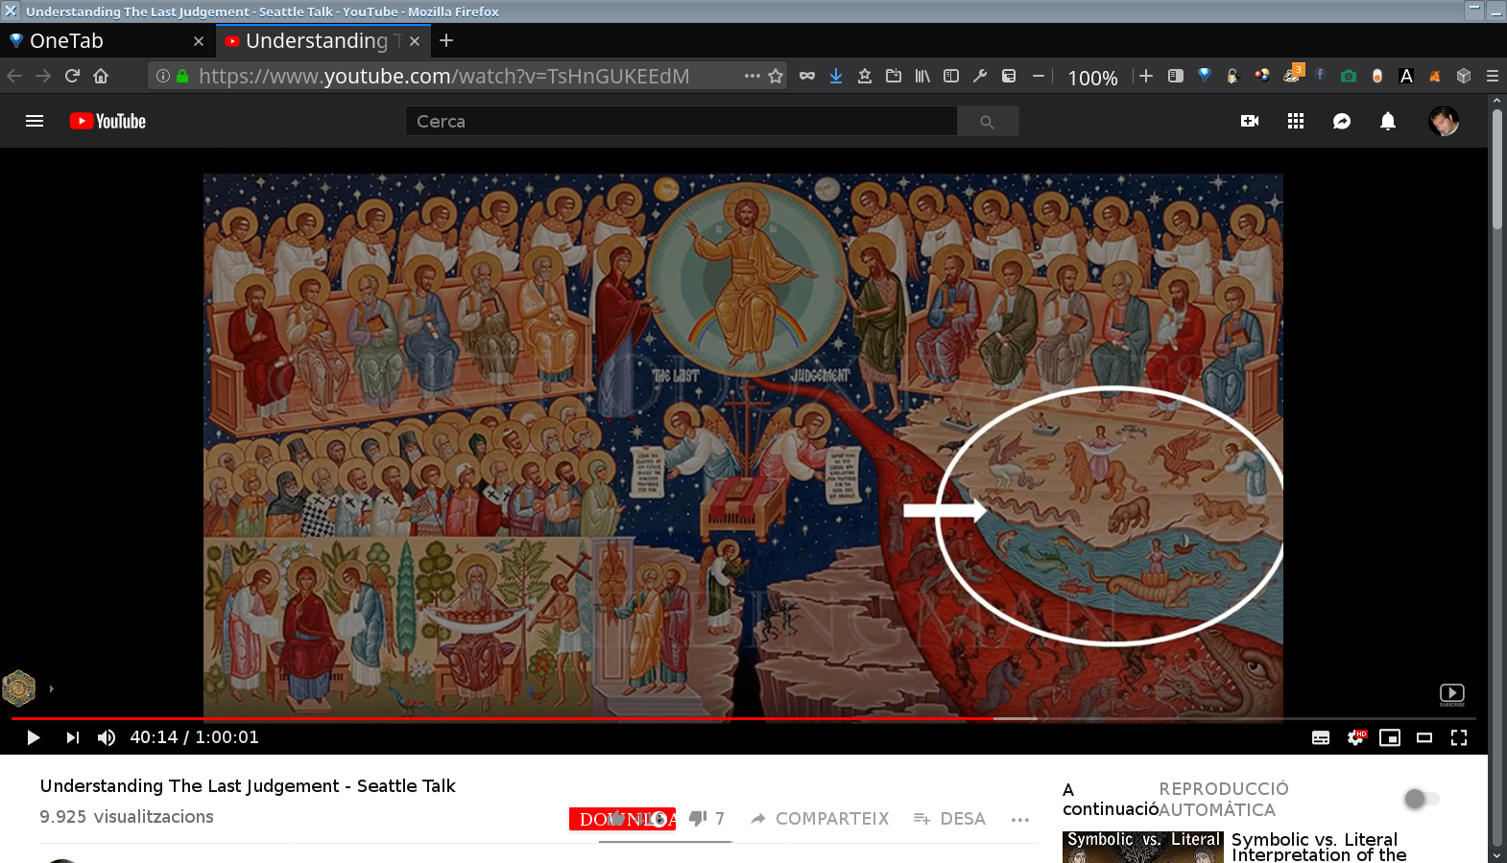Open the channel emblem overlay on the video
This screenshot has width=1507, height=863.
point(19,688)
